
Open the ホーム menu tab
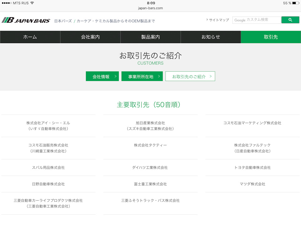point(30,37)
